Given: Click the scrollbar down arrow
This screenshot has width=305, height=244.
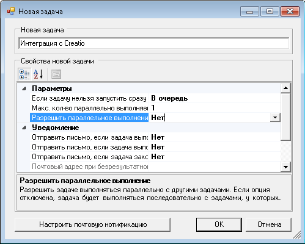Looking at the screenshot, I should tap(285, 167).
